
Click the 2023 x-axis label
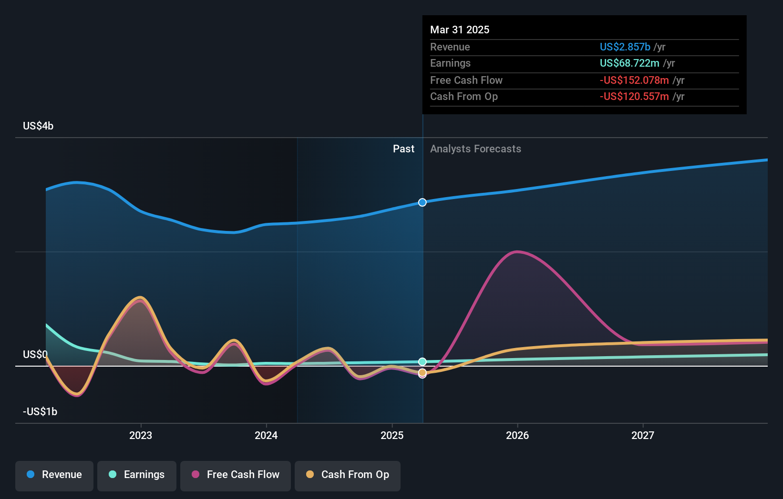coord(141,435)
